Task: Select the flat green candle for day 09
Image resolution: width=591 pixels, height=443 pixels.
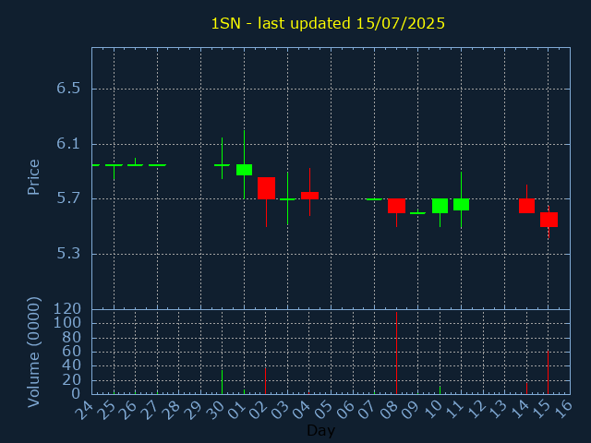Action: (418, 213)
